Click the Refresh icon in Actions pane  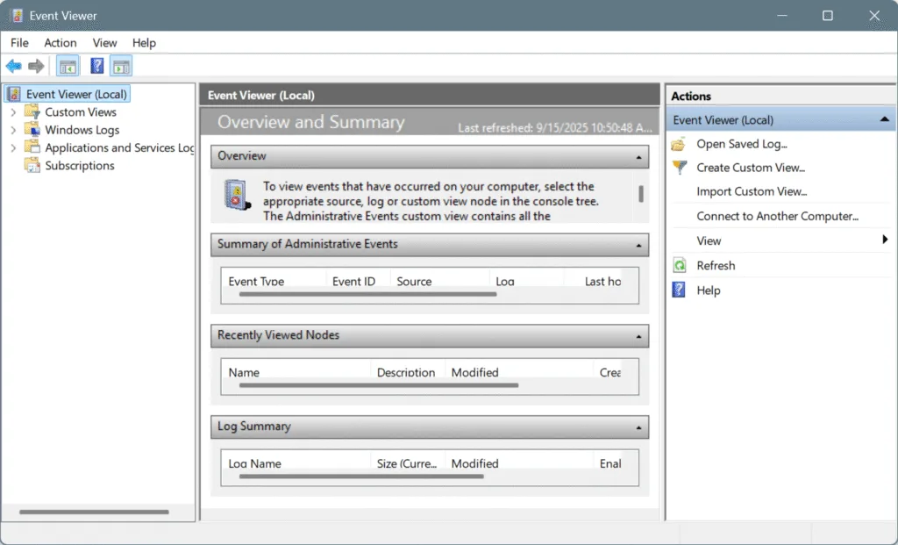[679, 265]
